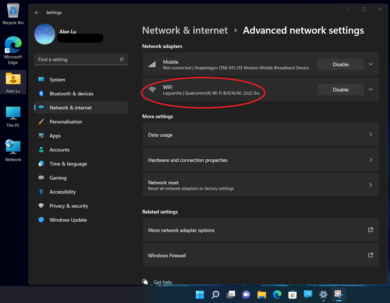Select Network & internet in the sidebar
This screenshot has height=303, width=390.
point(70,107)
